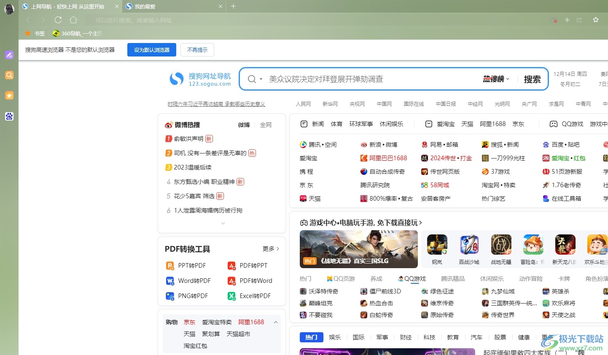
Task: Open PPT转PDF tool
Action: [x=187, y=266]
